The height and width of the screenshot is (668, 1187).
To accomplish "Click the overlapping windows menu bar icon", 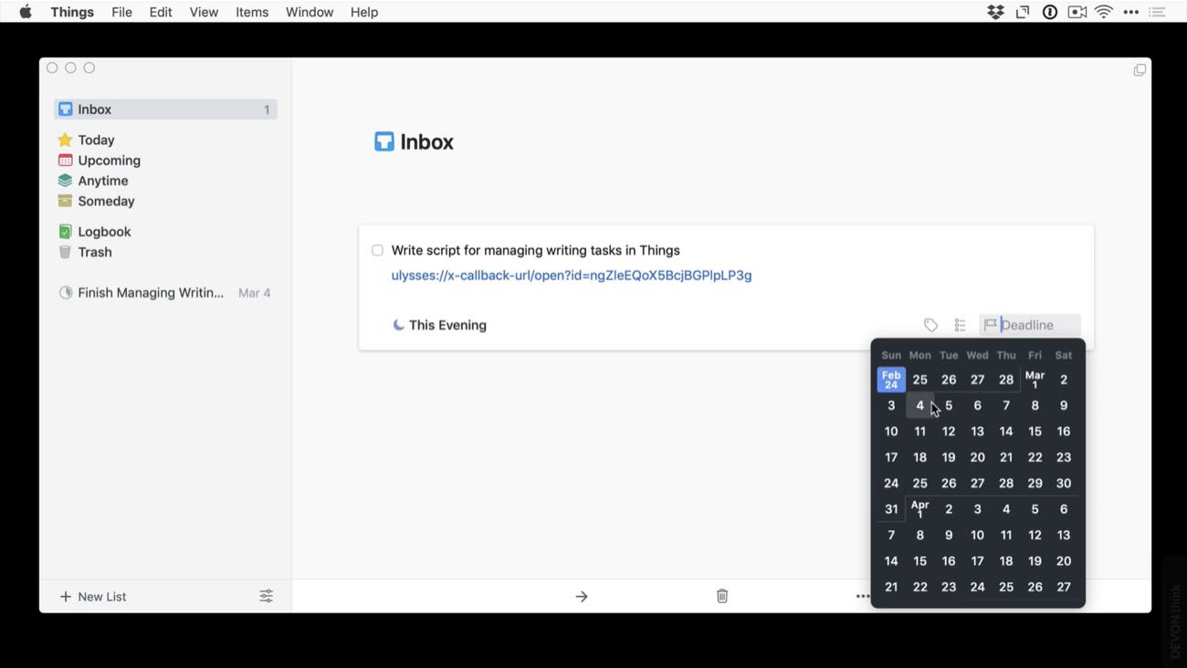I will point(1023,12).
